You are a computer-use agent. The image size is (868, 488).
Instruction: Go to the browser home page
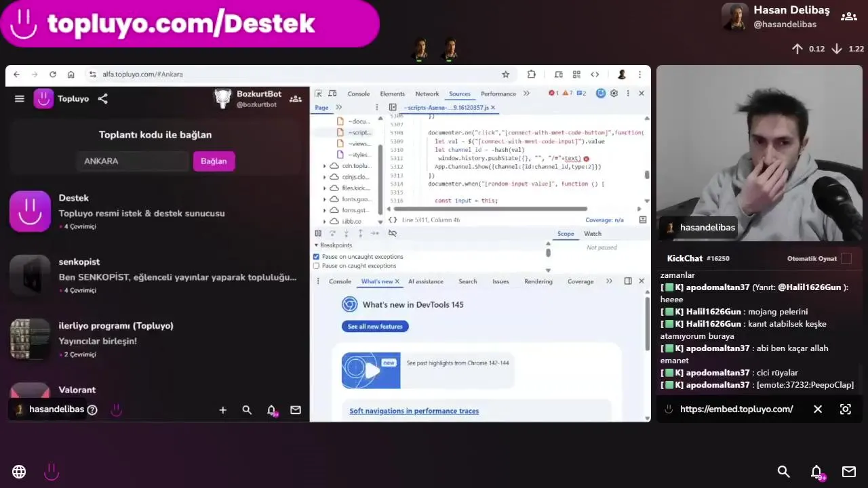(71, 75)
